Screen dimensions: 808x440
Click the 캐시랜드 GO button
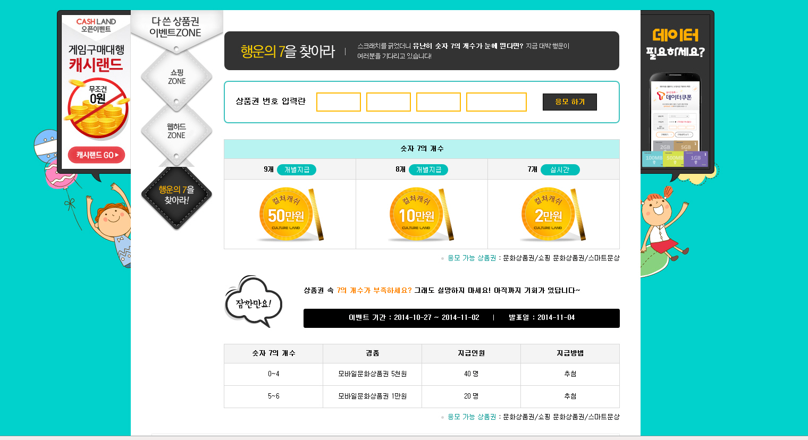[x=96, y=155]
